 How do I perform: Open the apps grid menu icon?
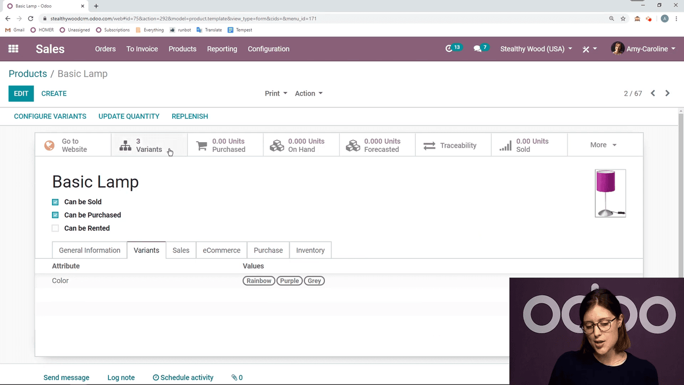[x=13, y=49]
